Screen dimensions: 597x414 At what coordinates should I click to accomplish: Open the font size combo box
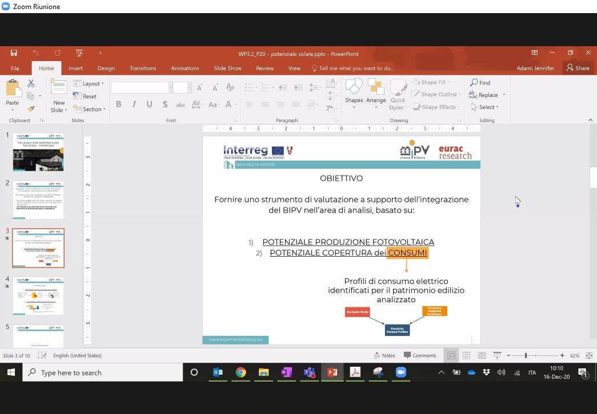182,88
